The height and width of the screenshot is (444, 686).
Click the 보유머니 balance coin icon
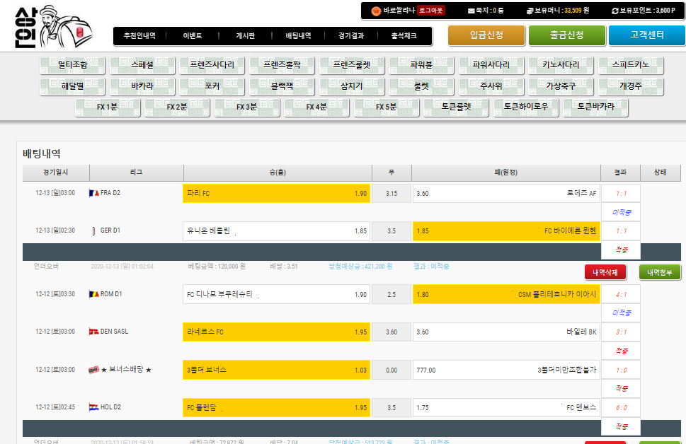tap(530, 11)
